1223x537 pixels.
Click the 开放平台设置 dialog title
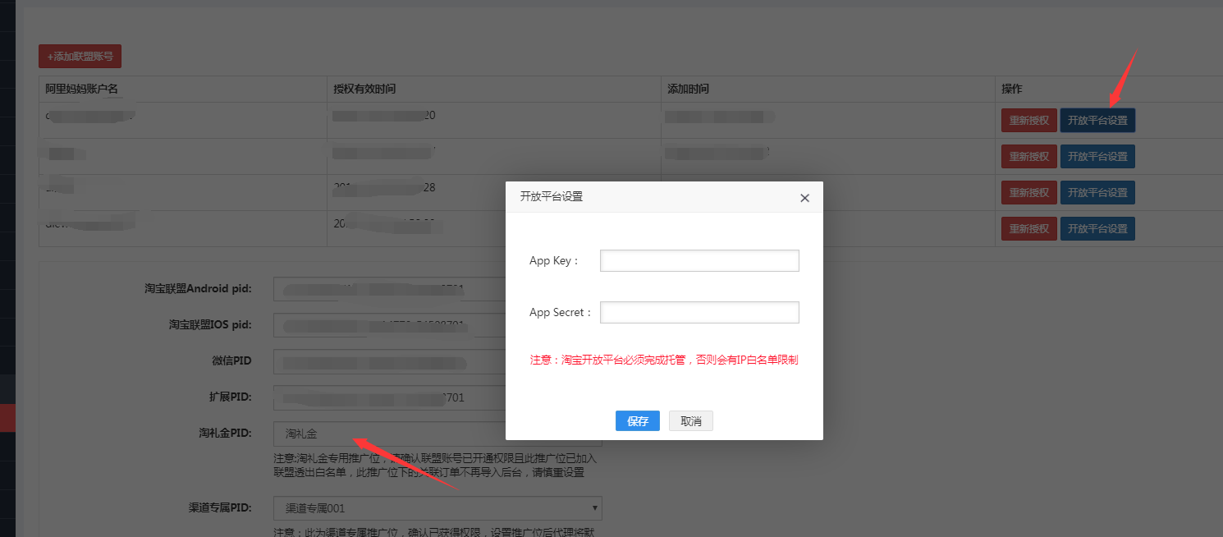[552, 197]
